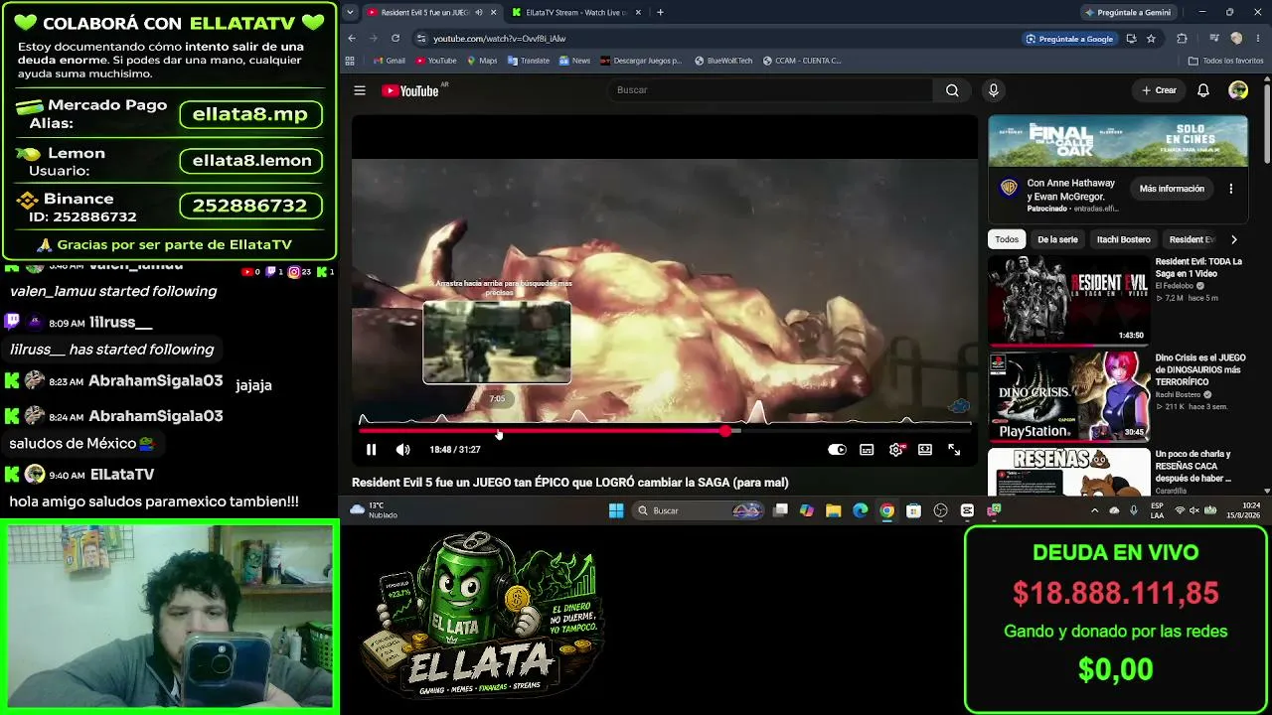The width and height of the screenshot is (1272, 715).
Task: Start voice search with the microphone icon
Action: (993, 90)
